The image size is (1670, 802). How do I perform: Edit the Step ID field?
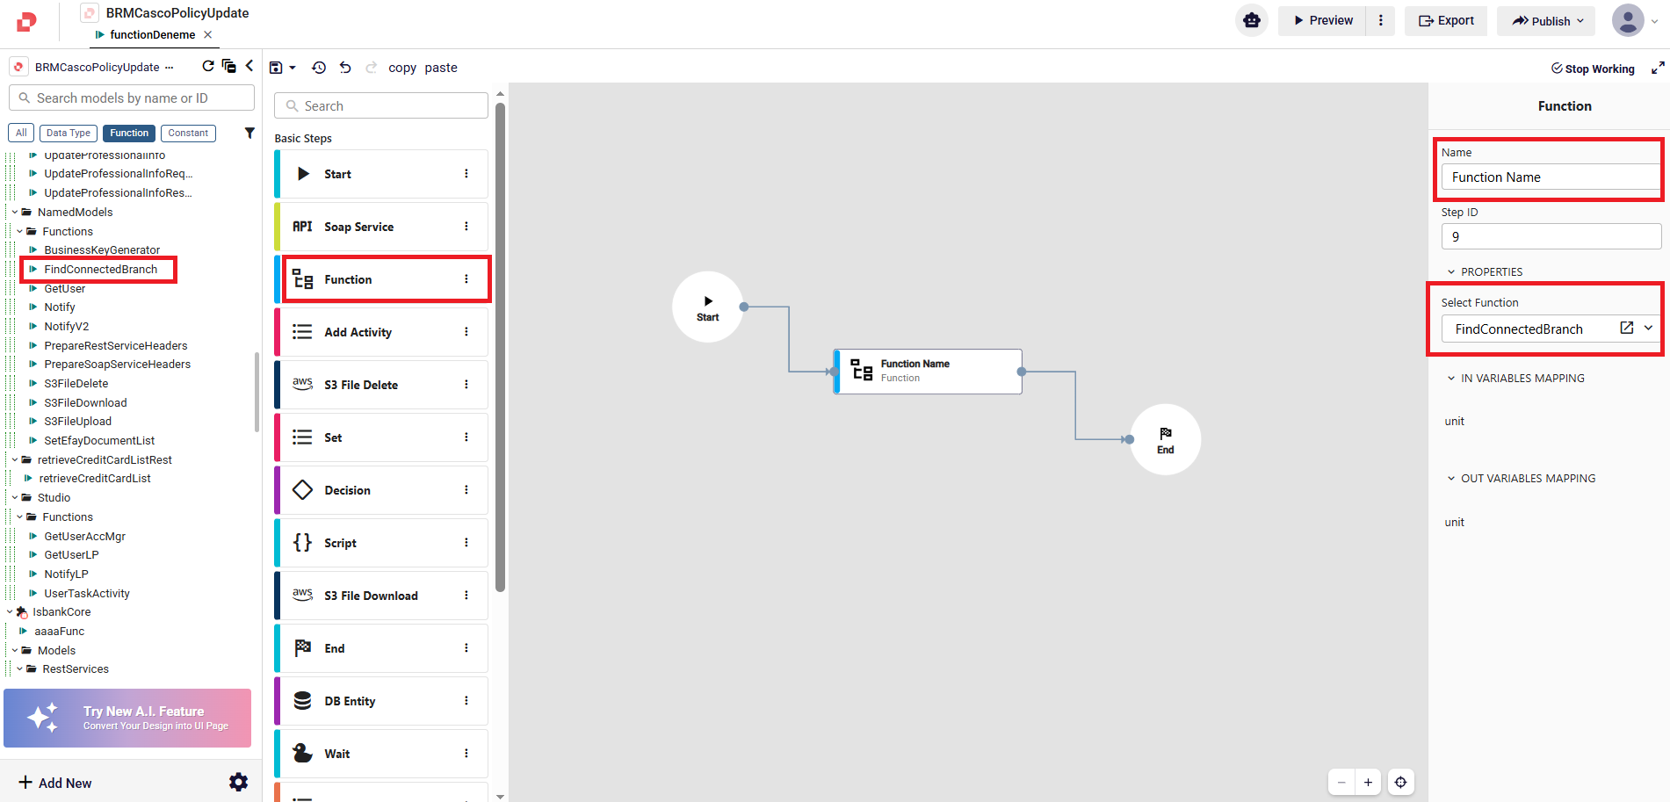coord(1551,236)
